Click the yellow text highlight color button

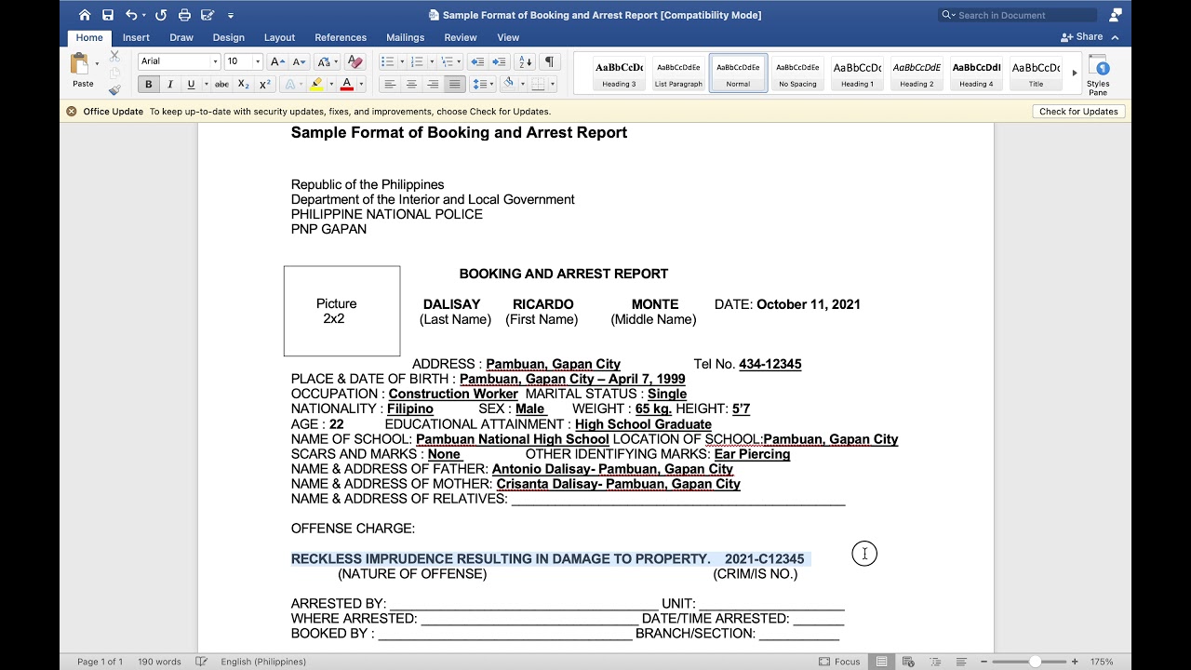[x=316, y=84]
